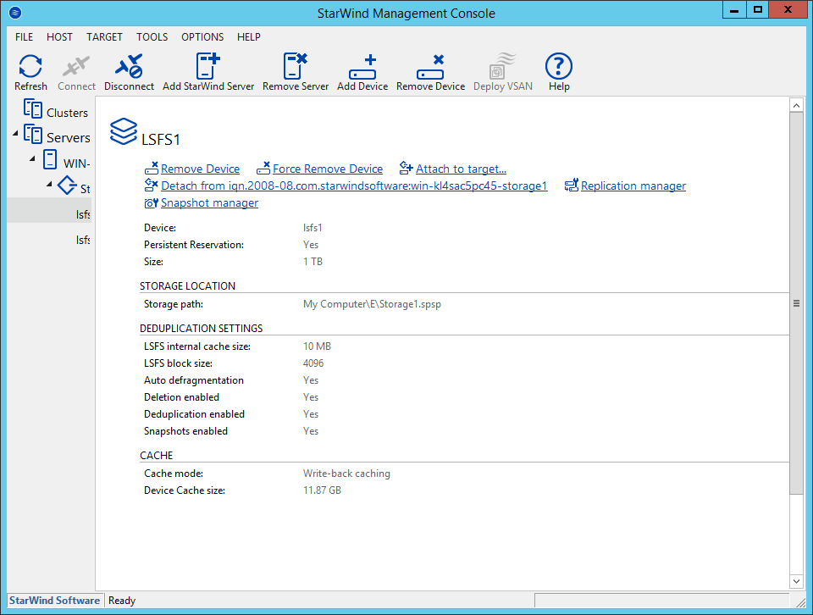Click the scrollbar up arrow

click(x=796, y=105)
